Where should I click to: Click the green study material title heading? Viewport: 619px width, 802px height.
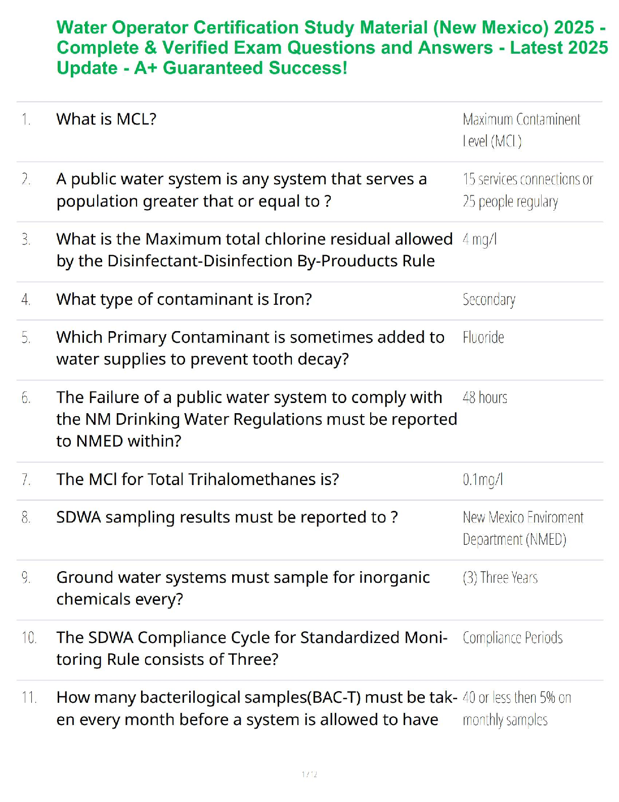point(331,48)
